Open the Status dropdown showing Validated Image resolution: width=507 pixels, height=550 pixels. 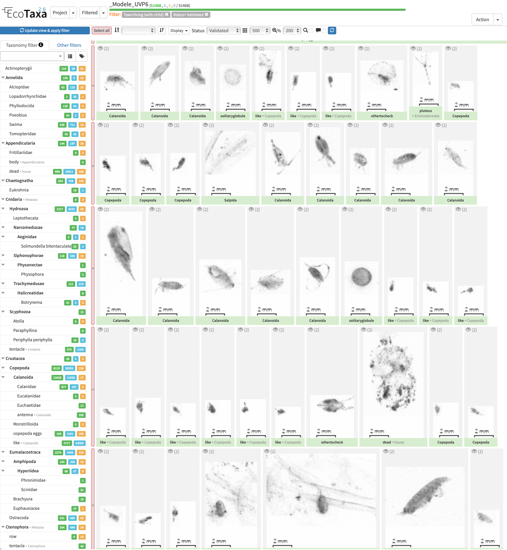(223, 31)
